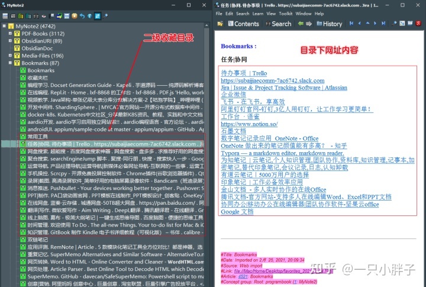
Task: Open the Contents view
Action: pyautogui.click(x=243, y=24)
